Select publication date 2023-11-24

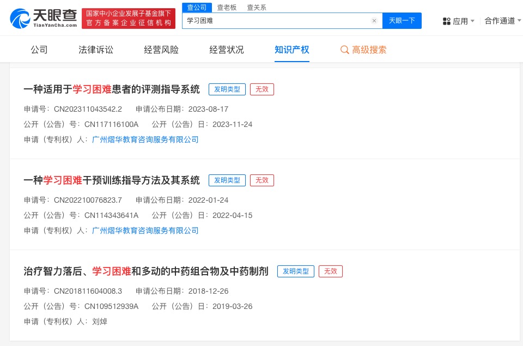click(x=233, y=124)
